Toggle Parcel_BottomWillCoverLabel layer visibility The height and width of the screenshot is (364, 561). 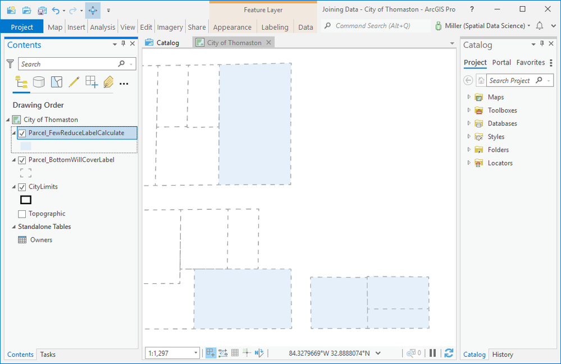[x=22, y=160]
